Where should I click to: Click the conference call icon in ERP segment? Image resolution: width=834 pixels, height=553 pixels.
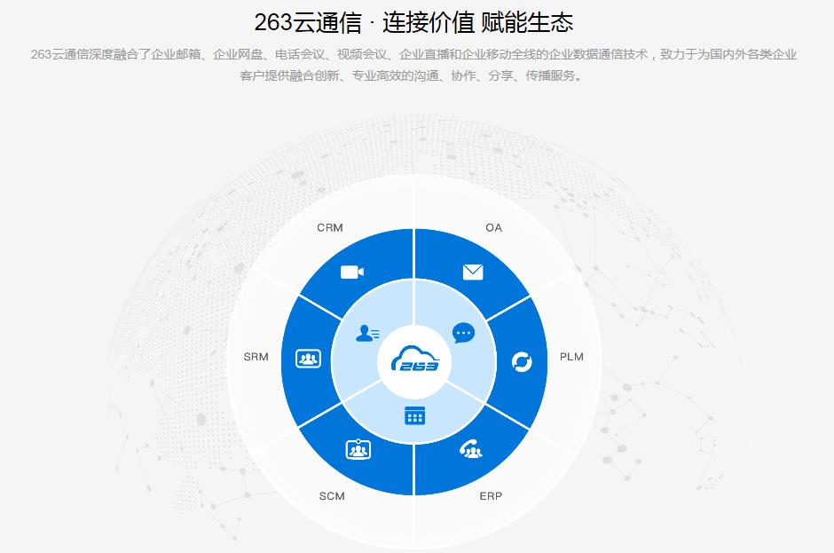pos(470,448)
